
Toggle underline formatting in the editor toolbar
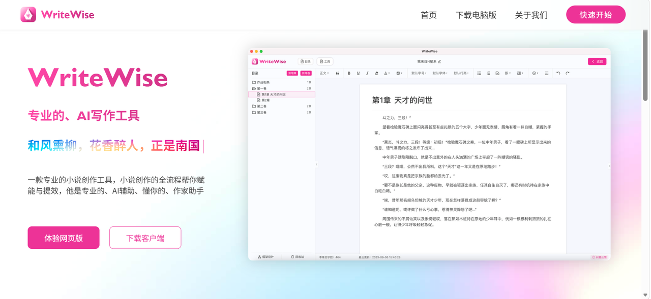point(358,74)
